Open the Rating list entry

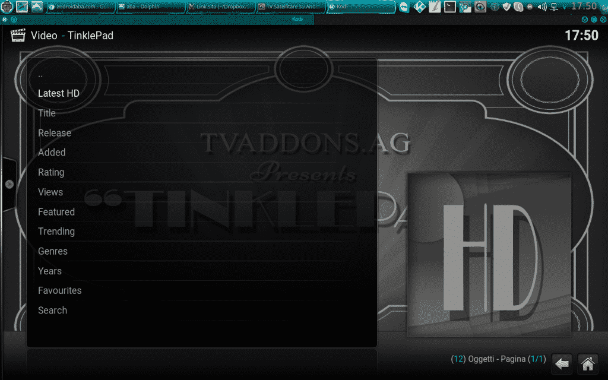202,172
